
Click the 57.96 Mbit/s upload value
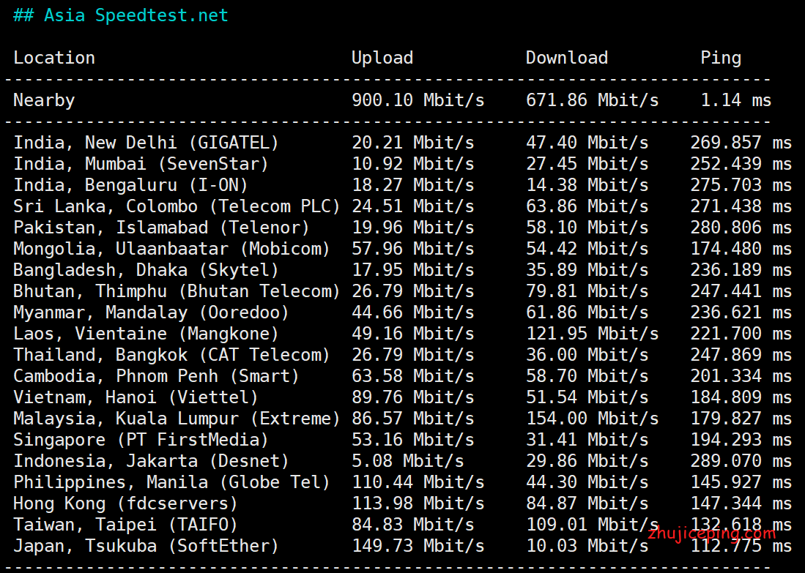(413, 249)
